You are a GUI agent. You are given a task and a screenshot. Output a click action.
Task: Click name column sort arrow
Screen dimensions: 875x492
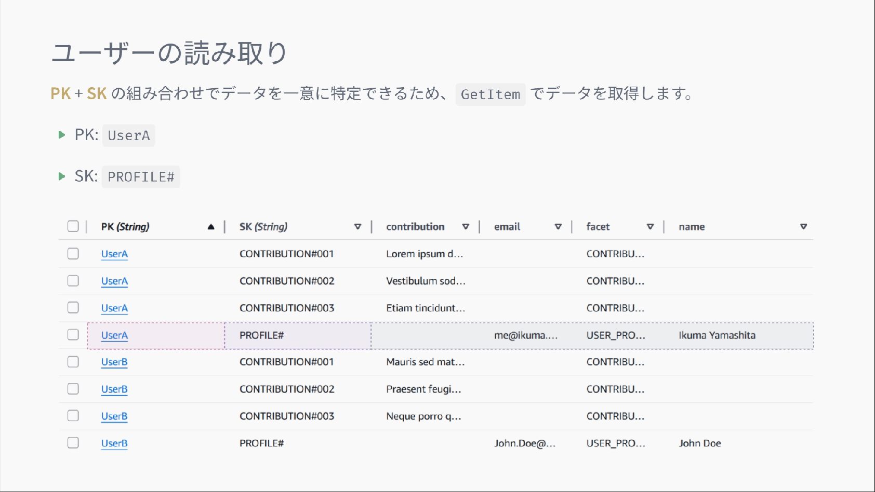[803, 227]
